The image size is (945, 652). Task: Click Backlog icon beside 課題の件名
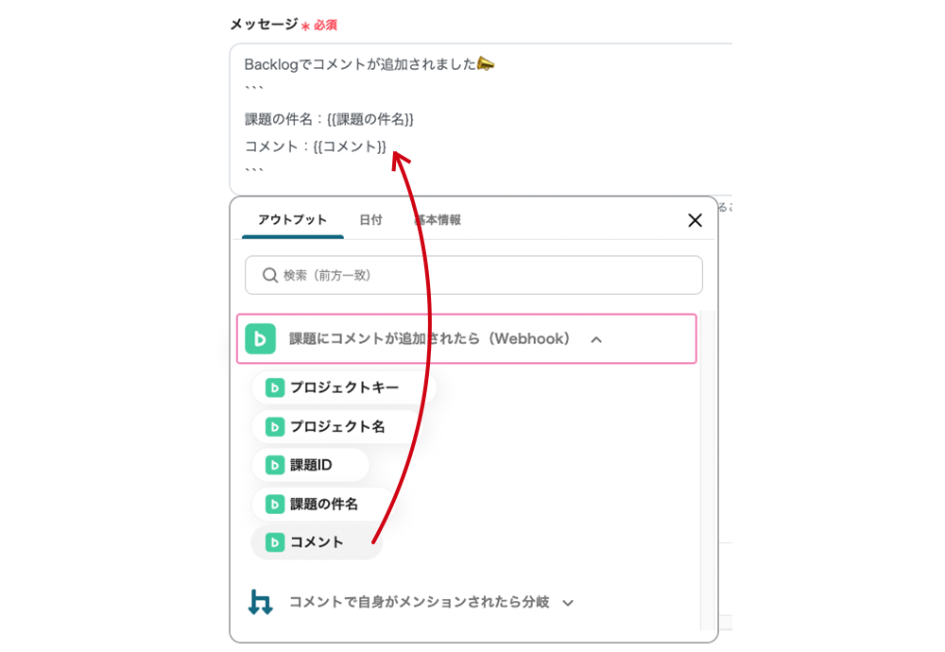tap(275, 504)
